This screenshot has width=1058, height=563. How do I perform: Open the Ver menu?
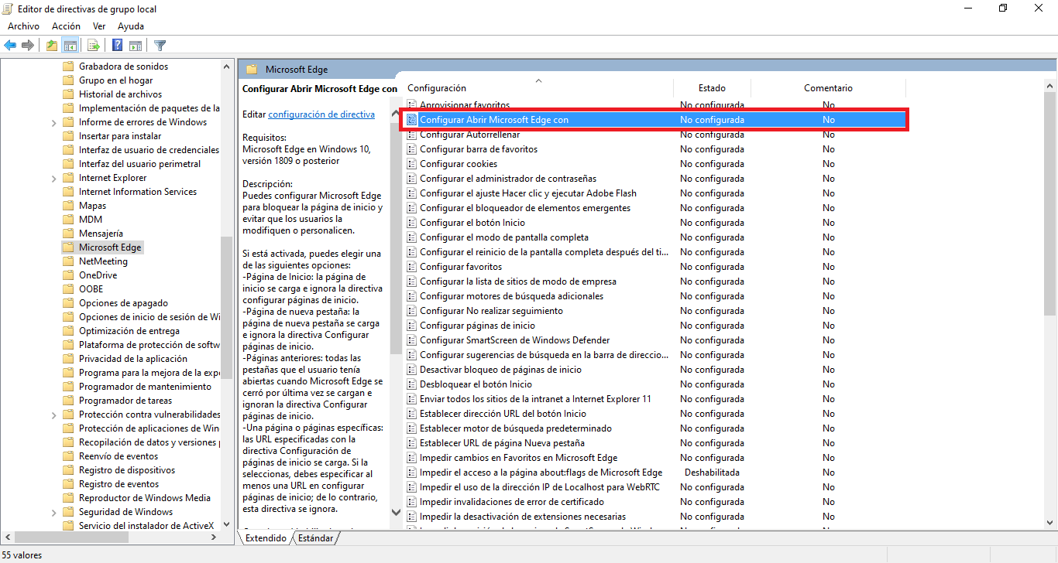click(99, 26)
